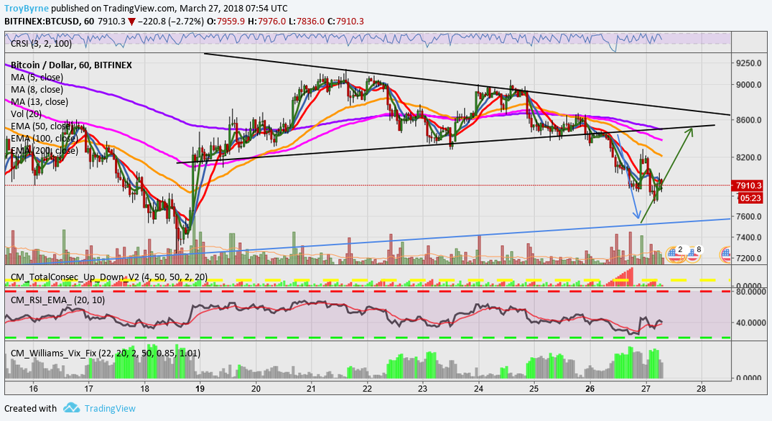Click the bold date label 26 on the time axis
Viewport: 772px width, 421px height.
click(590, 388)
